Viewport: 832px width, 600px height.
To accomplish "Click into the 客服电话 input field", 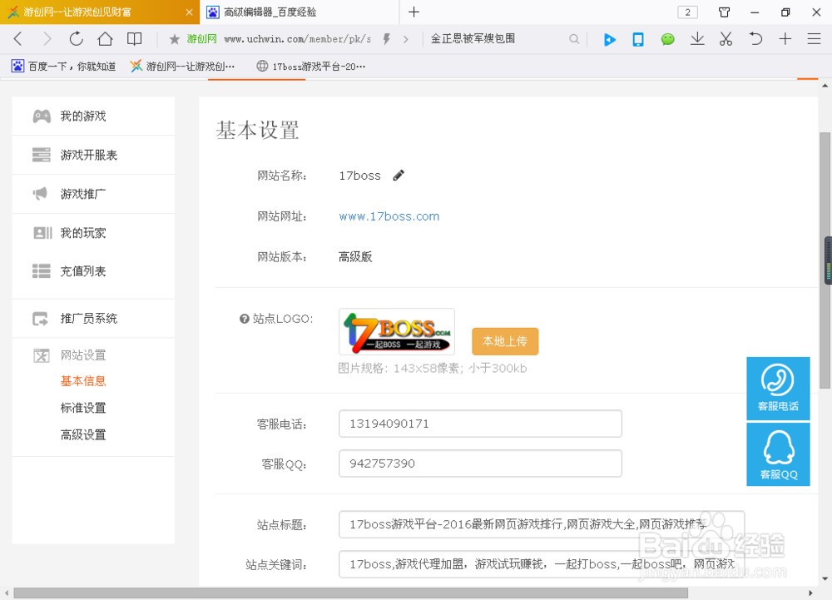I will coord(480,424).
